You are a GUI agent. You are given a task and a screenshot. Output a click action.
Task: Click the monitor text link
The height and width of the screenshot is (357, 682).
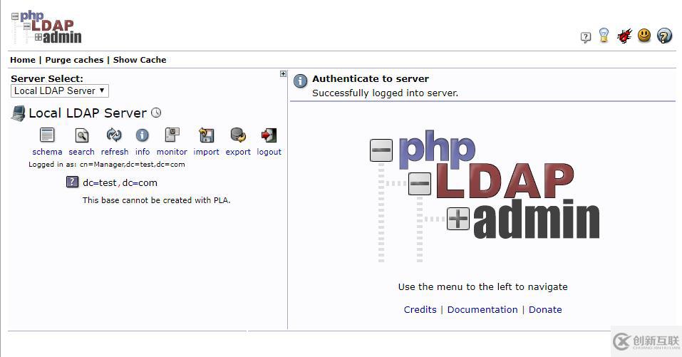click(x=172, y=152)
